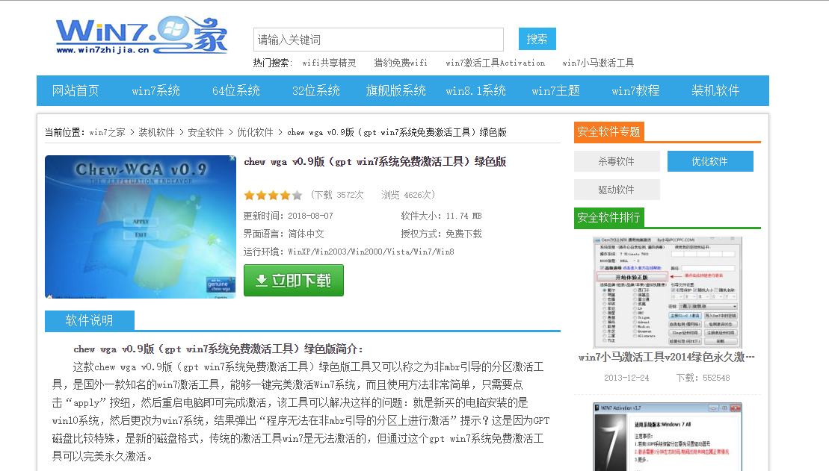Open the 装机软件 navigation menu item

[715, 91]
